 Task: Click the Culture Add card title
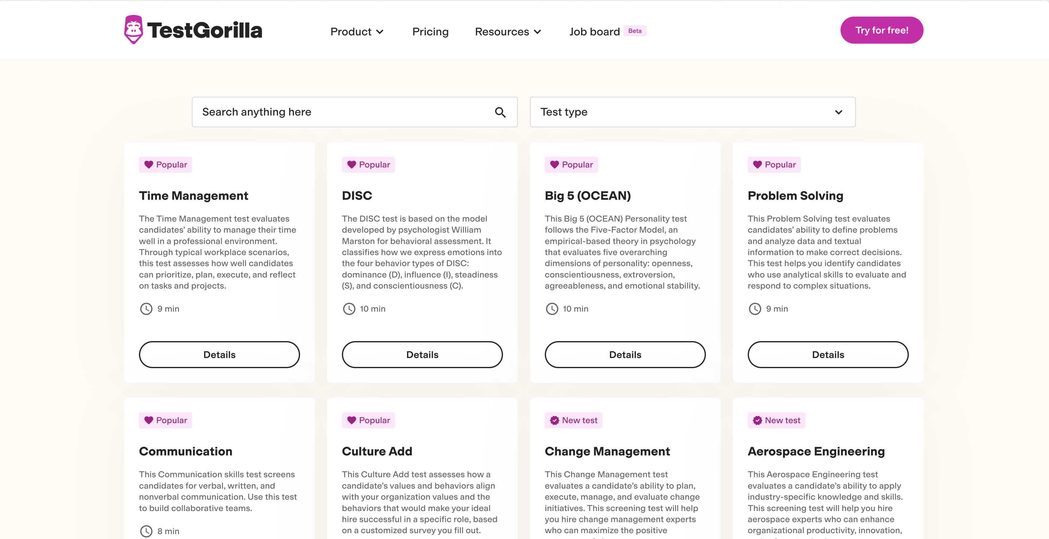(377, 451)
